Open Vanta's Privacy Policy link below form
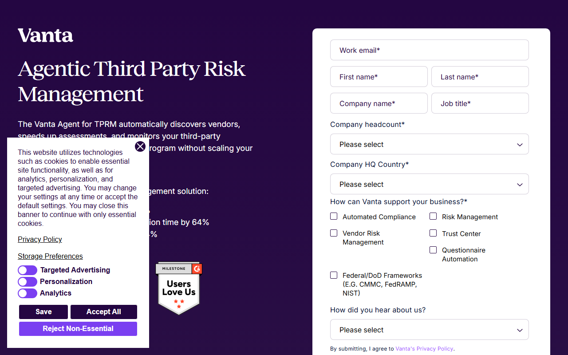Image resolution: width=568 pixels, height=355 pixels. pos(424,349)
